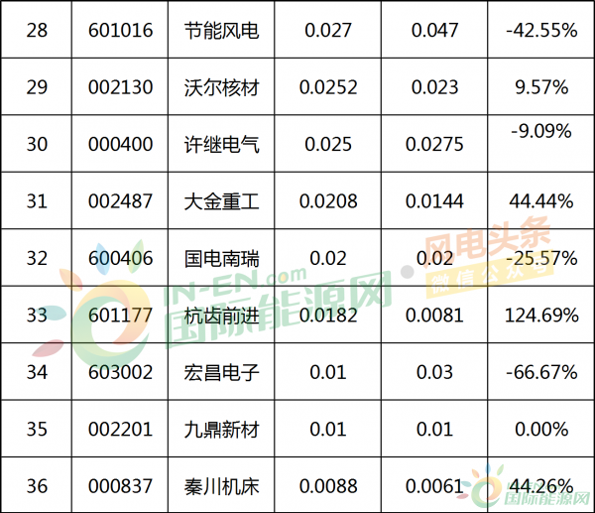The image size is (595, 513).
Task: Click stock code 002487
Action: (x=120, y=201)
